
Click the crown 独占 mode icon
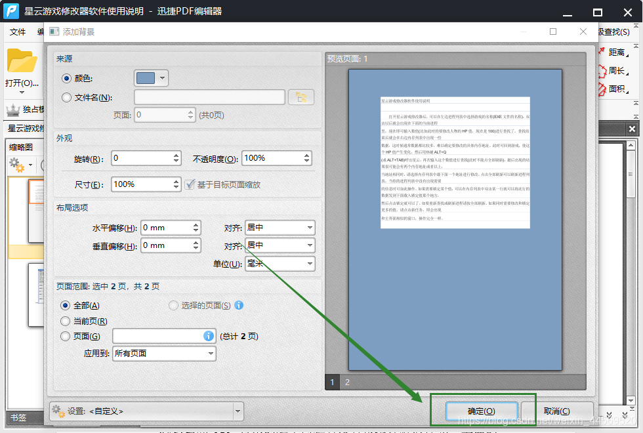(13, 110)
